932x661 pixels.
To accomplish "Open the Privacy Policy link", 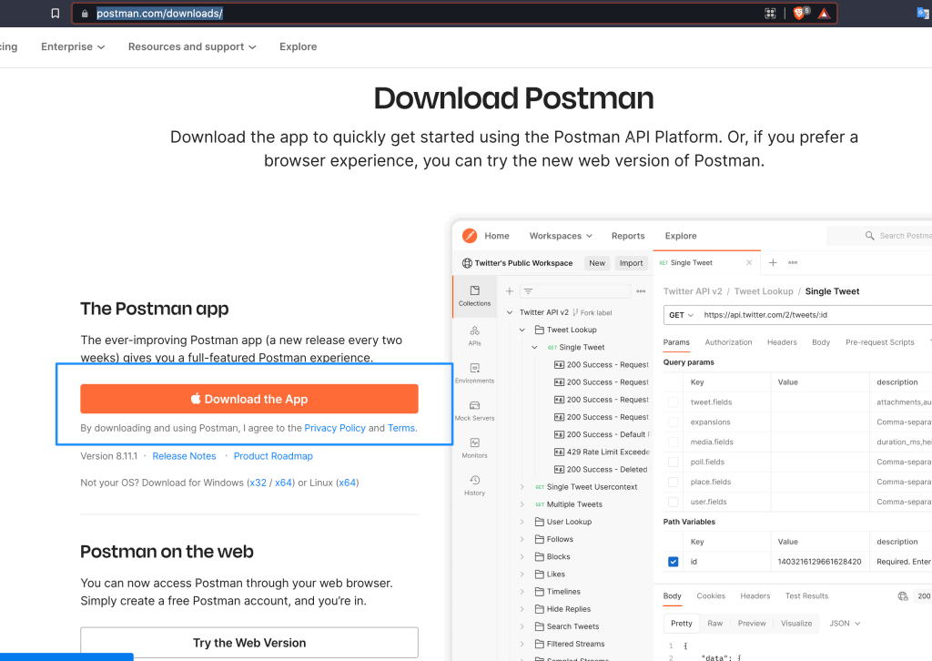I will 335,428.
